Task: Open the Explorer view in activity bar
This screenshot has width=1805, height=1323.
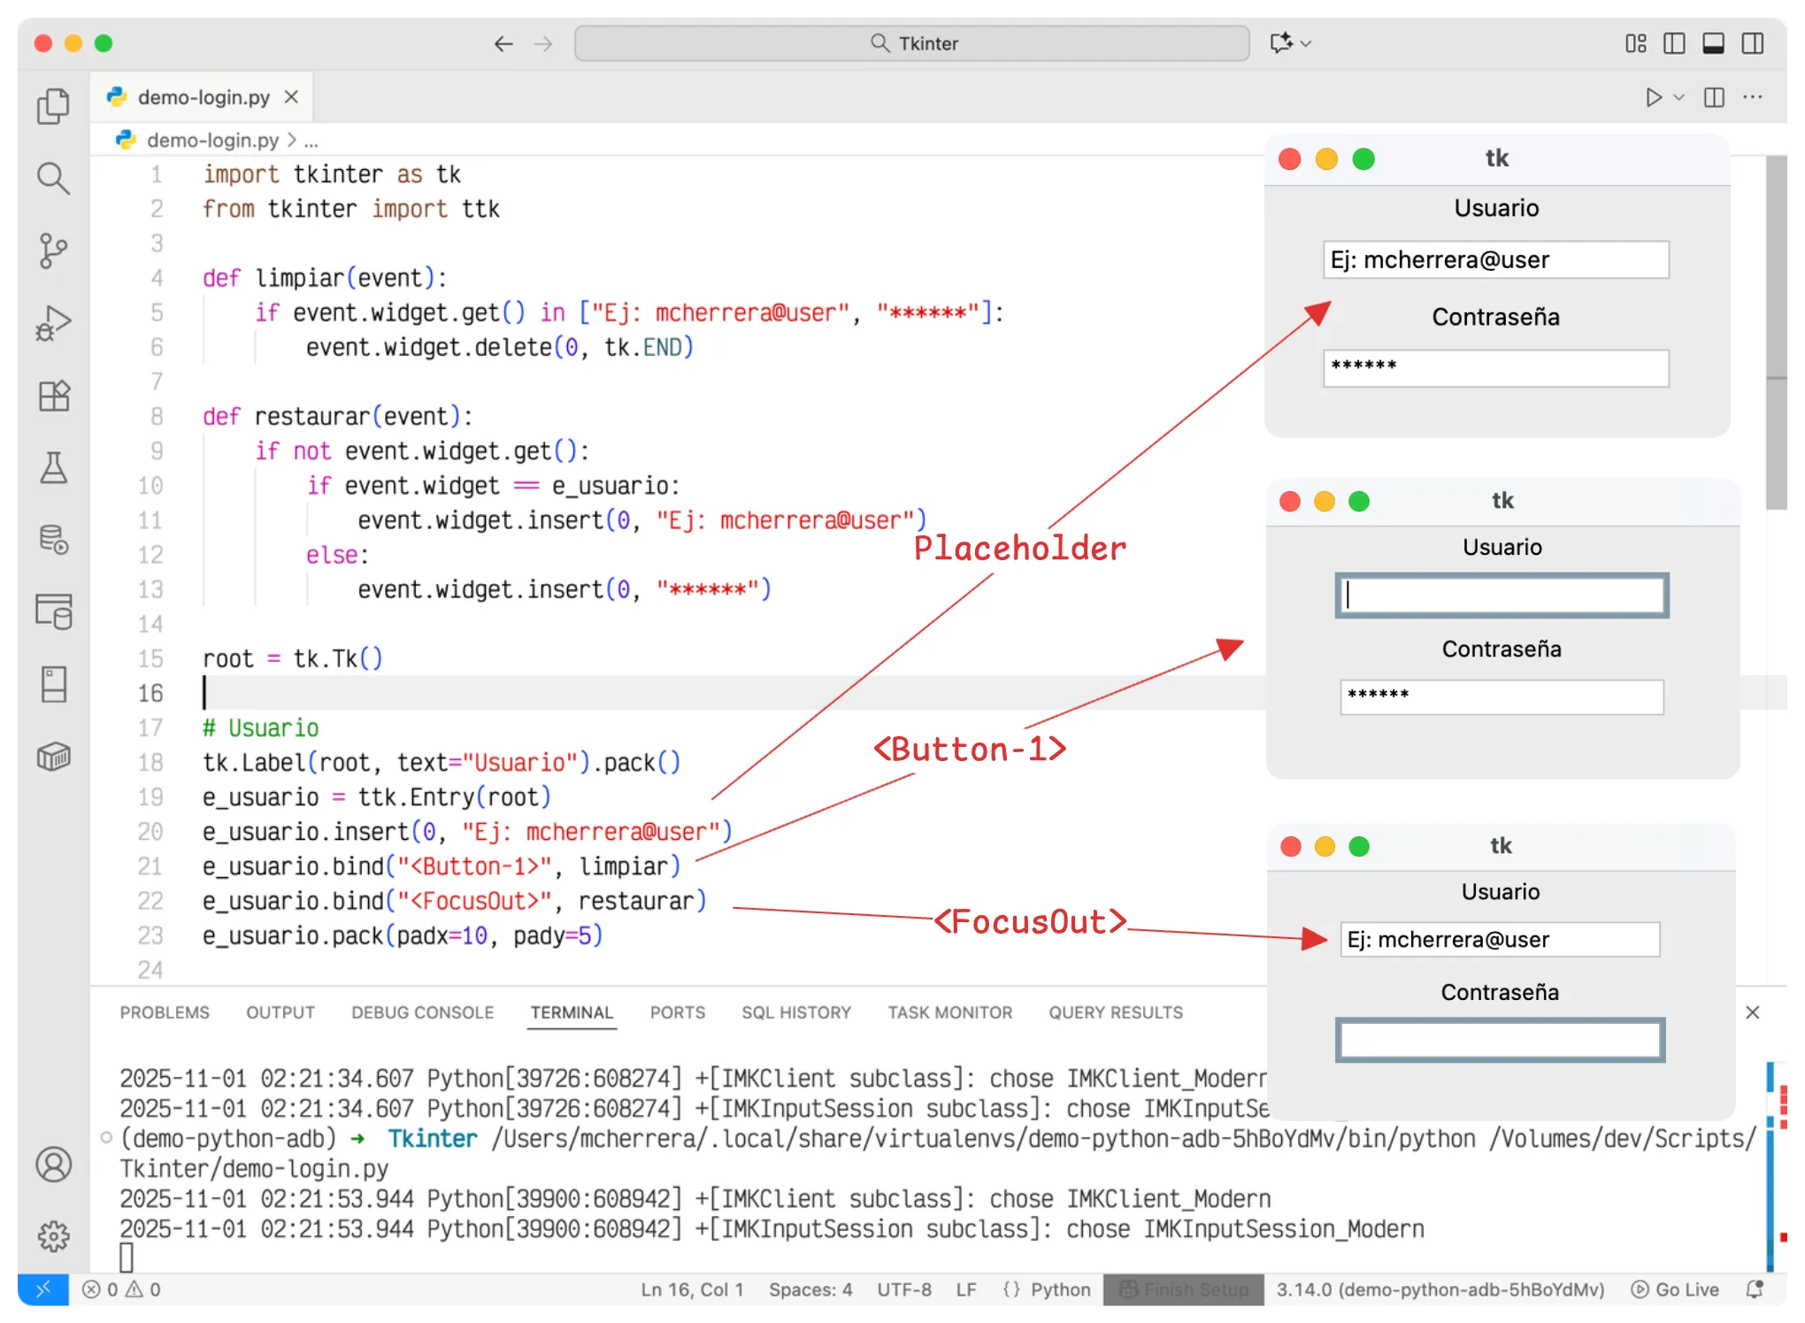Action: pyautogui.click(x=53, y=106)
